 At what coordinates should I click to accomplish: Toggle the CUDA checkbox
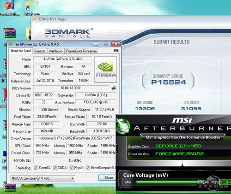click(x=55, y=168)
